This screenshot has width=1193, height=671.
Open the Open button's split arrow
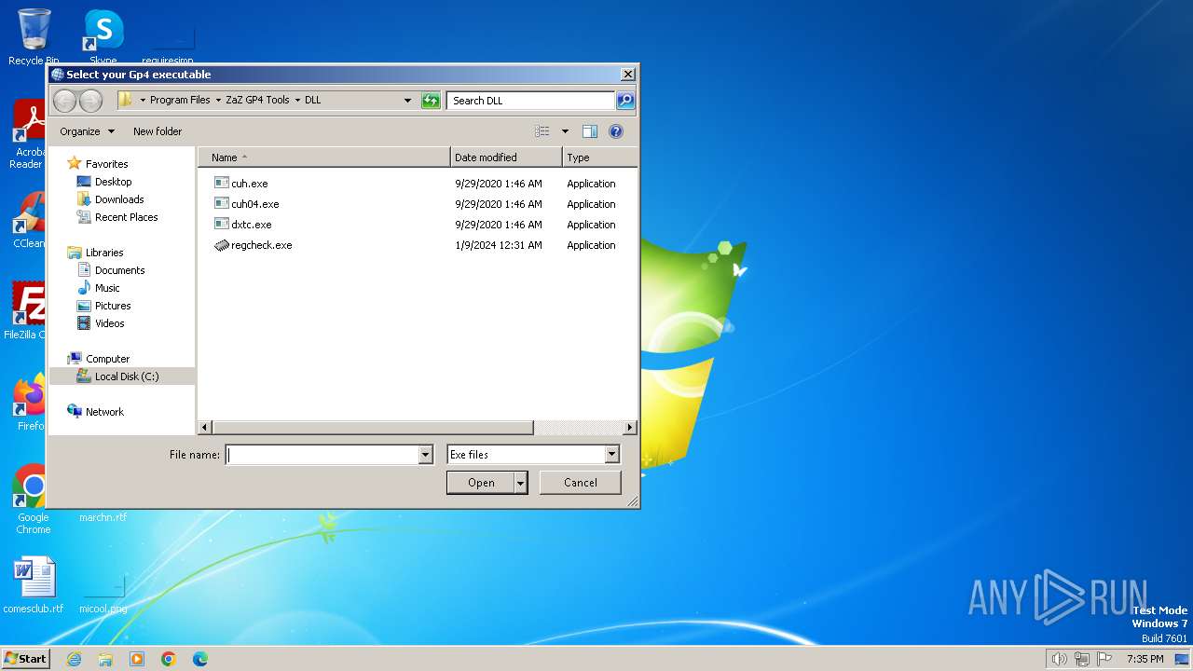click(x=520, y=483)
